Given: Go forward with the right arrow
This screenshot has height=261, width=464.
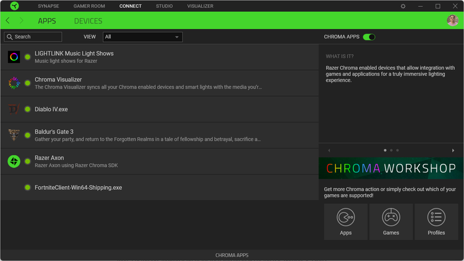Looking at the screenshot, I should tap(21, 20).
